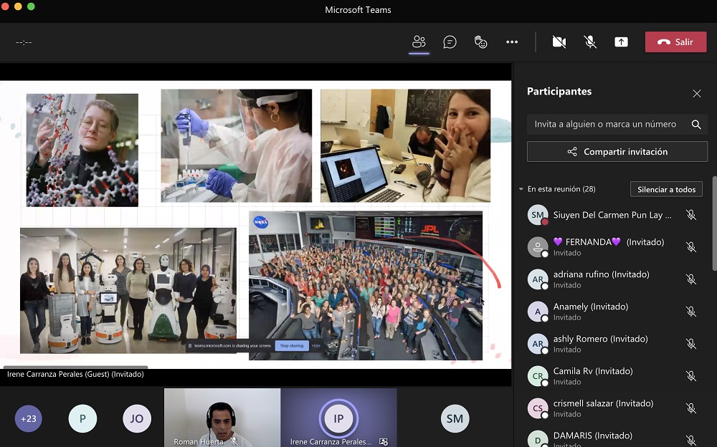This screenshot has width=717, height=447.
Task: Select the P participant tile
Action: point(82,418)
